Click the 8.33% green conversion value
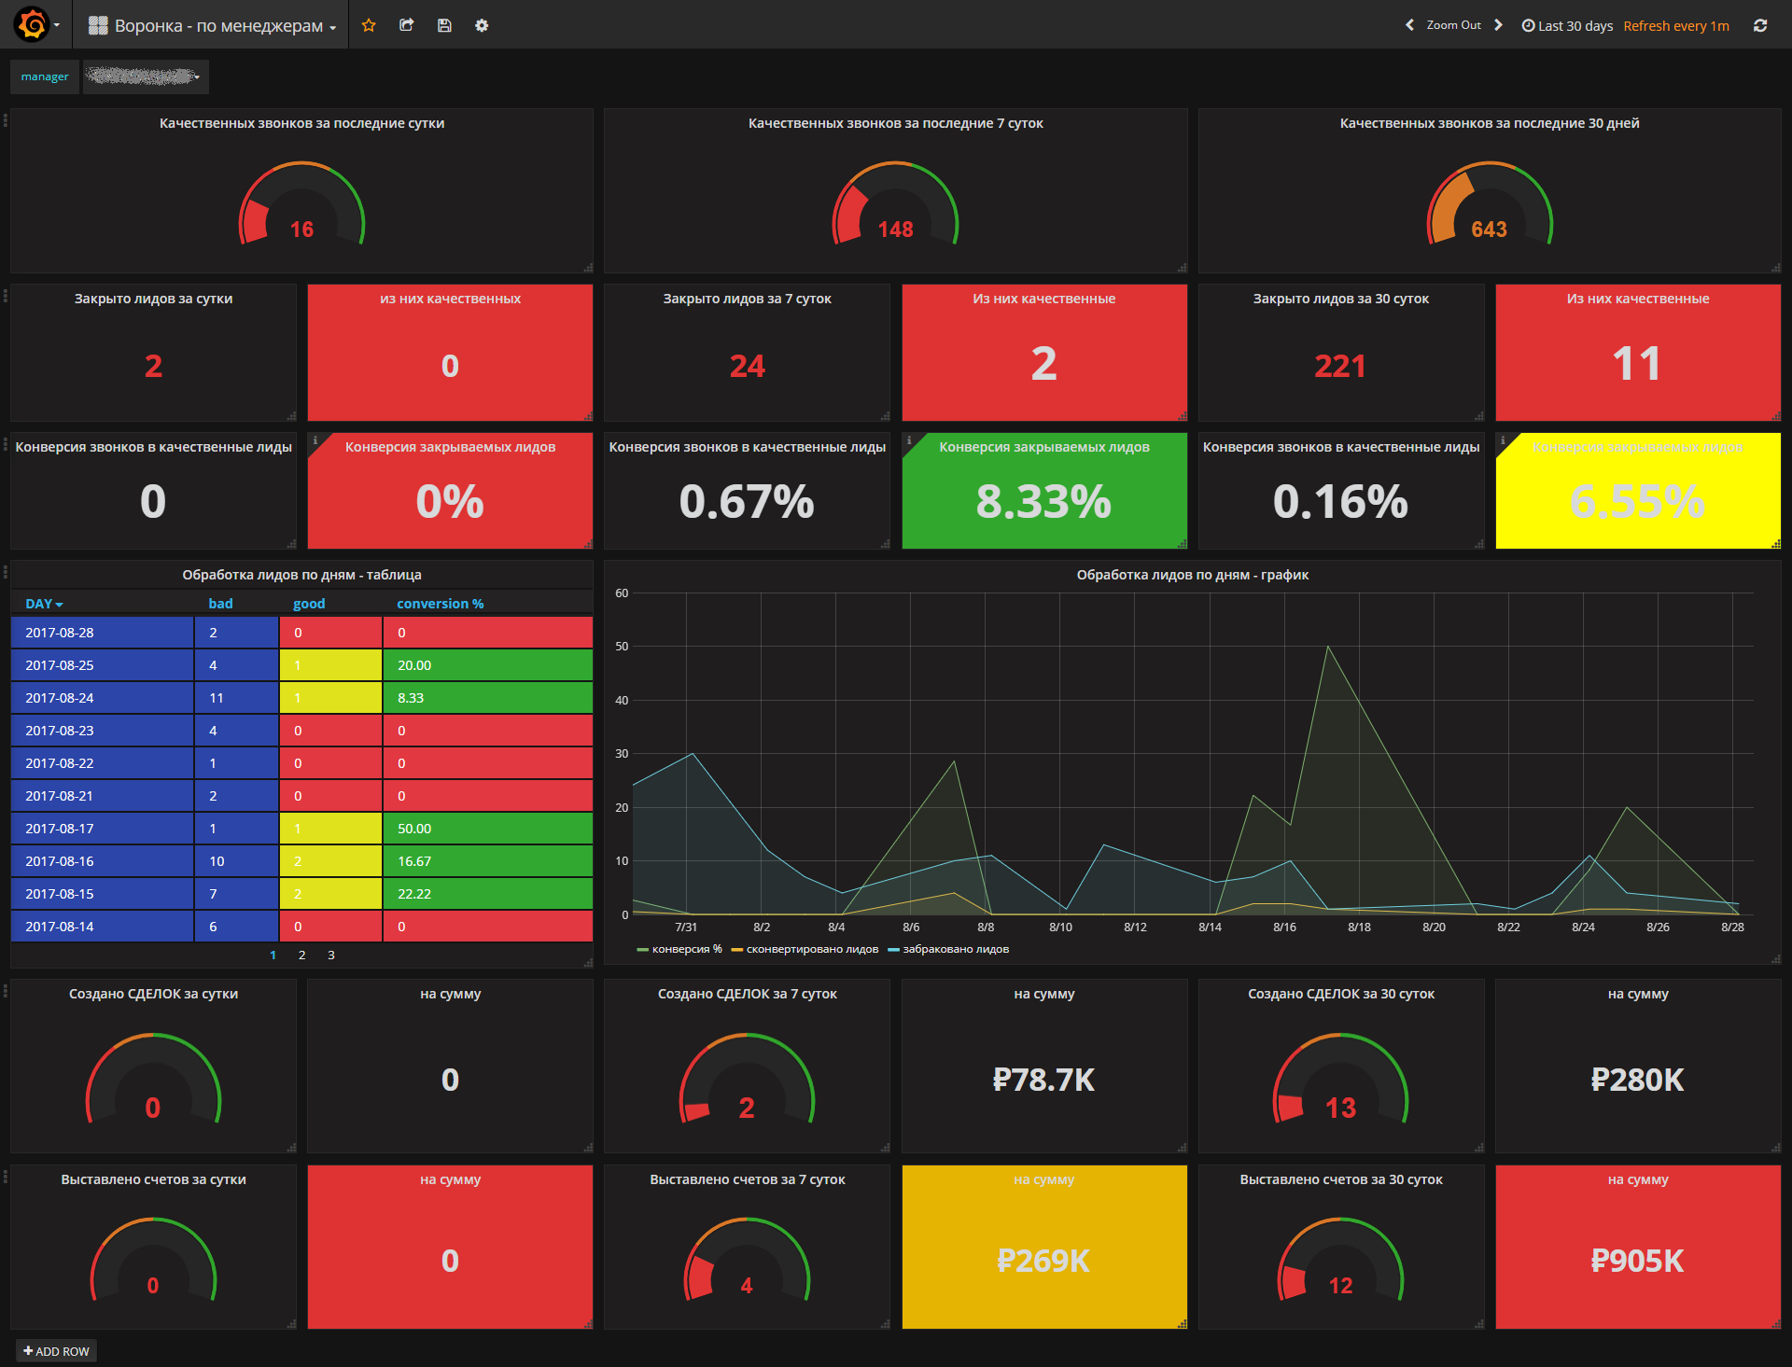Viewport: 1792px width, 1367px height. [1043, 502]
